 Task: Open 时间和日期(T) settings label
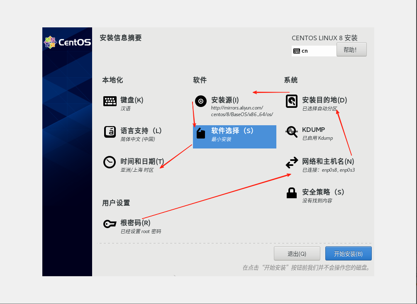coord(142,161)
